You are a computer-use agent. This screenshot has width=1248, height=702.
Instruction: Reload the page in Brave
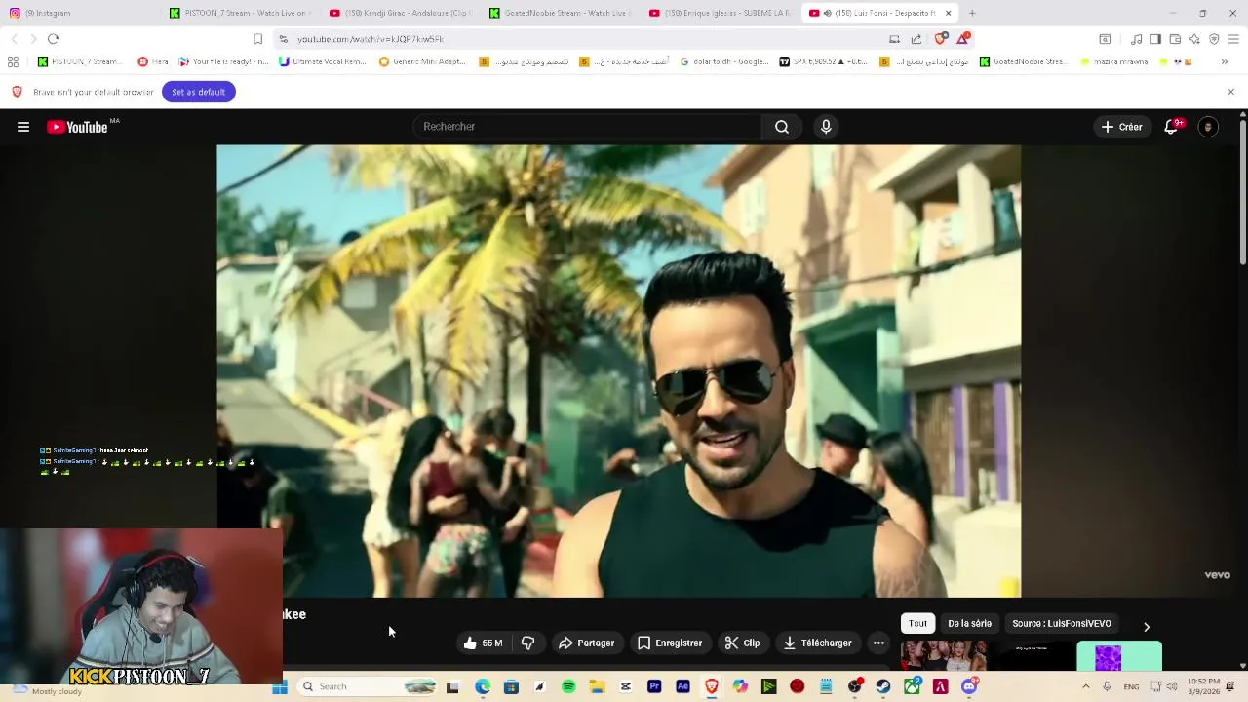point(53,39)
